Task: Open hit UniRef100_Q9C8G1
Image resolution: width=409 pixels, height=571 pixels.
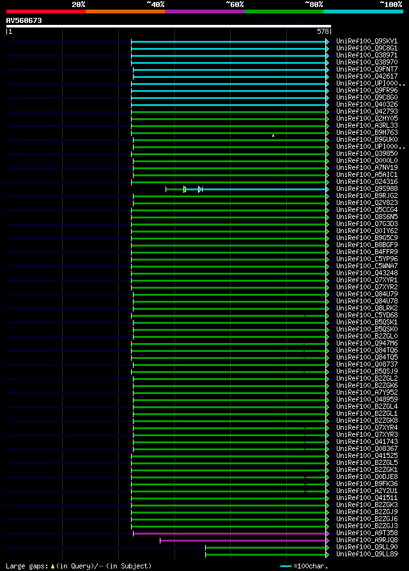Action: click(367, 49)
